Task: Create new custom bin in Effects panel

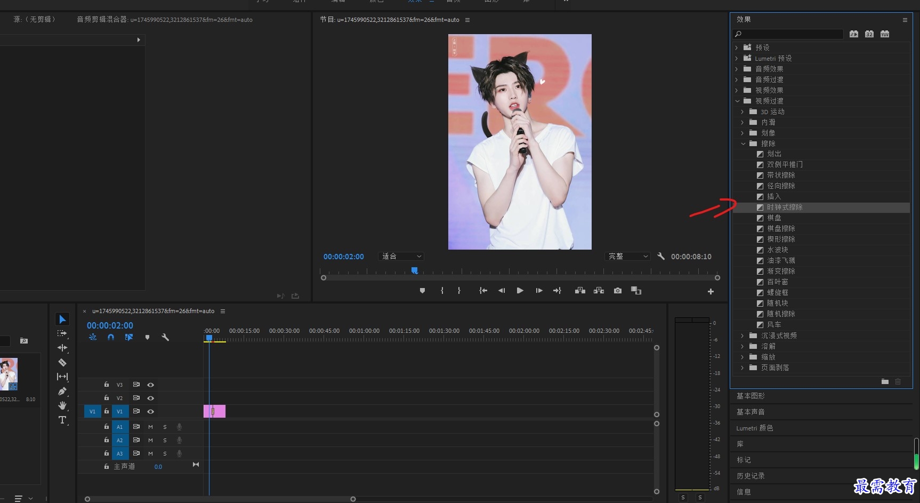Action: tap(885, 381)
